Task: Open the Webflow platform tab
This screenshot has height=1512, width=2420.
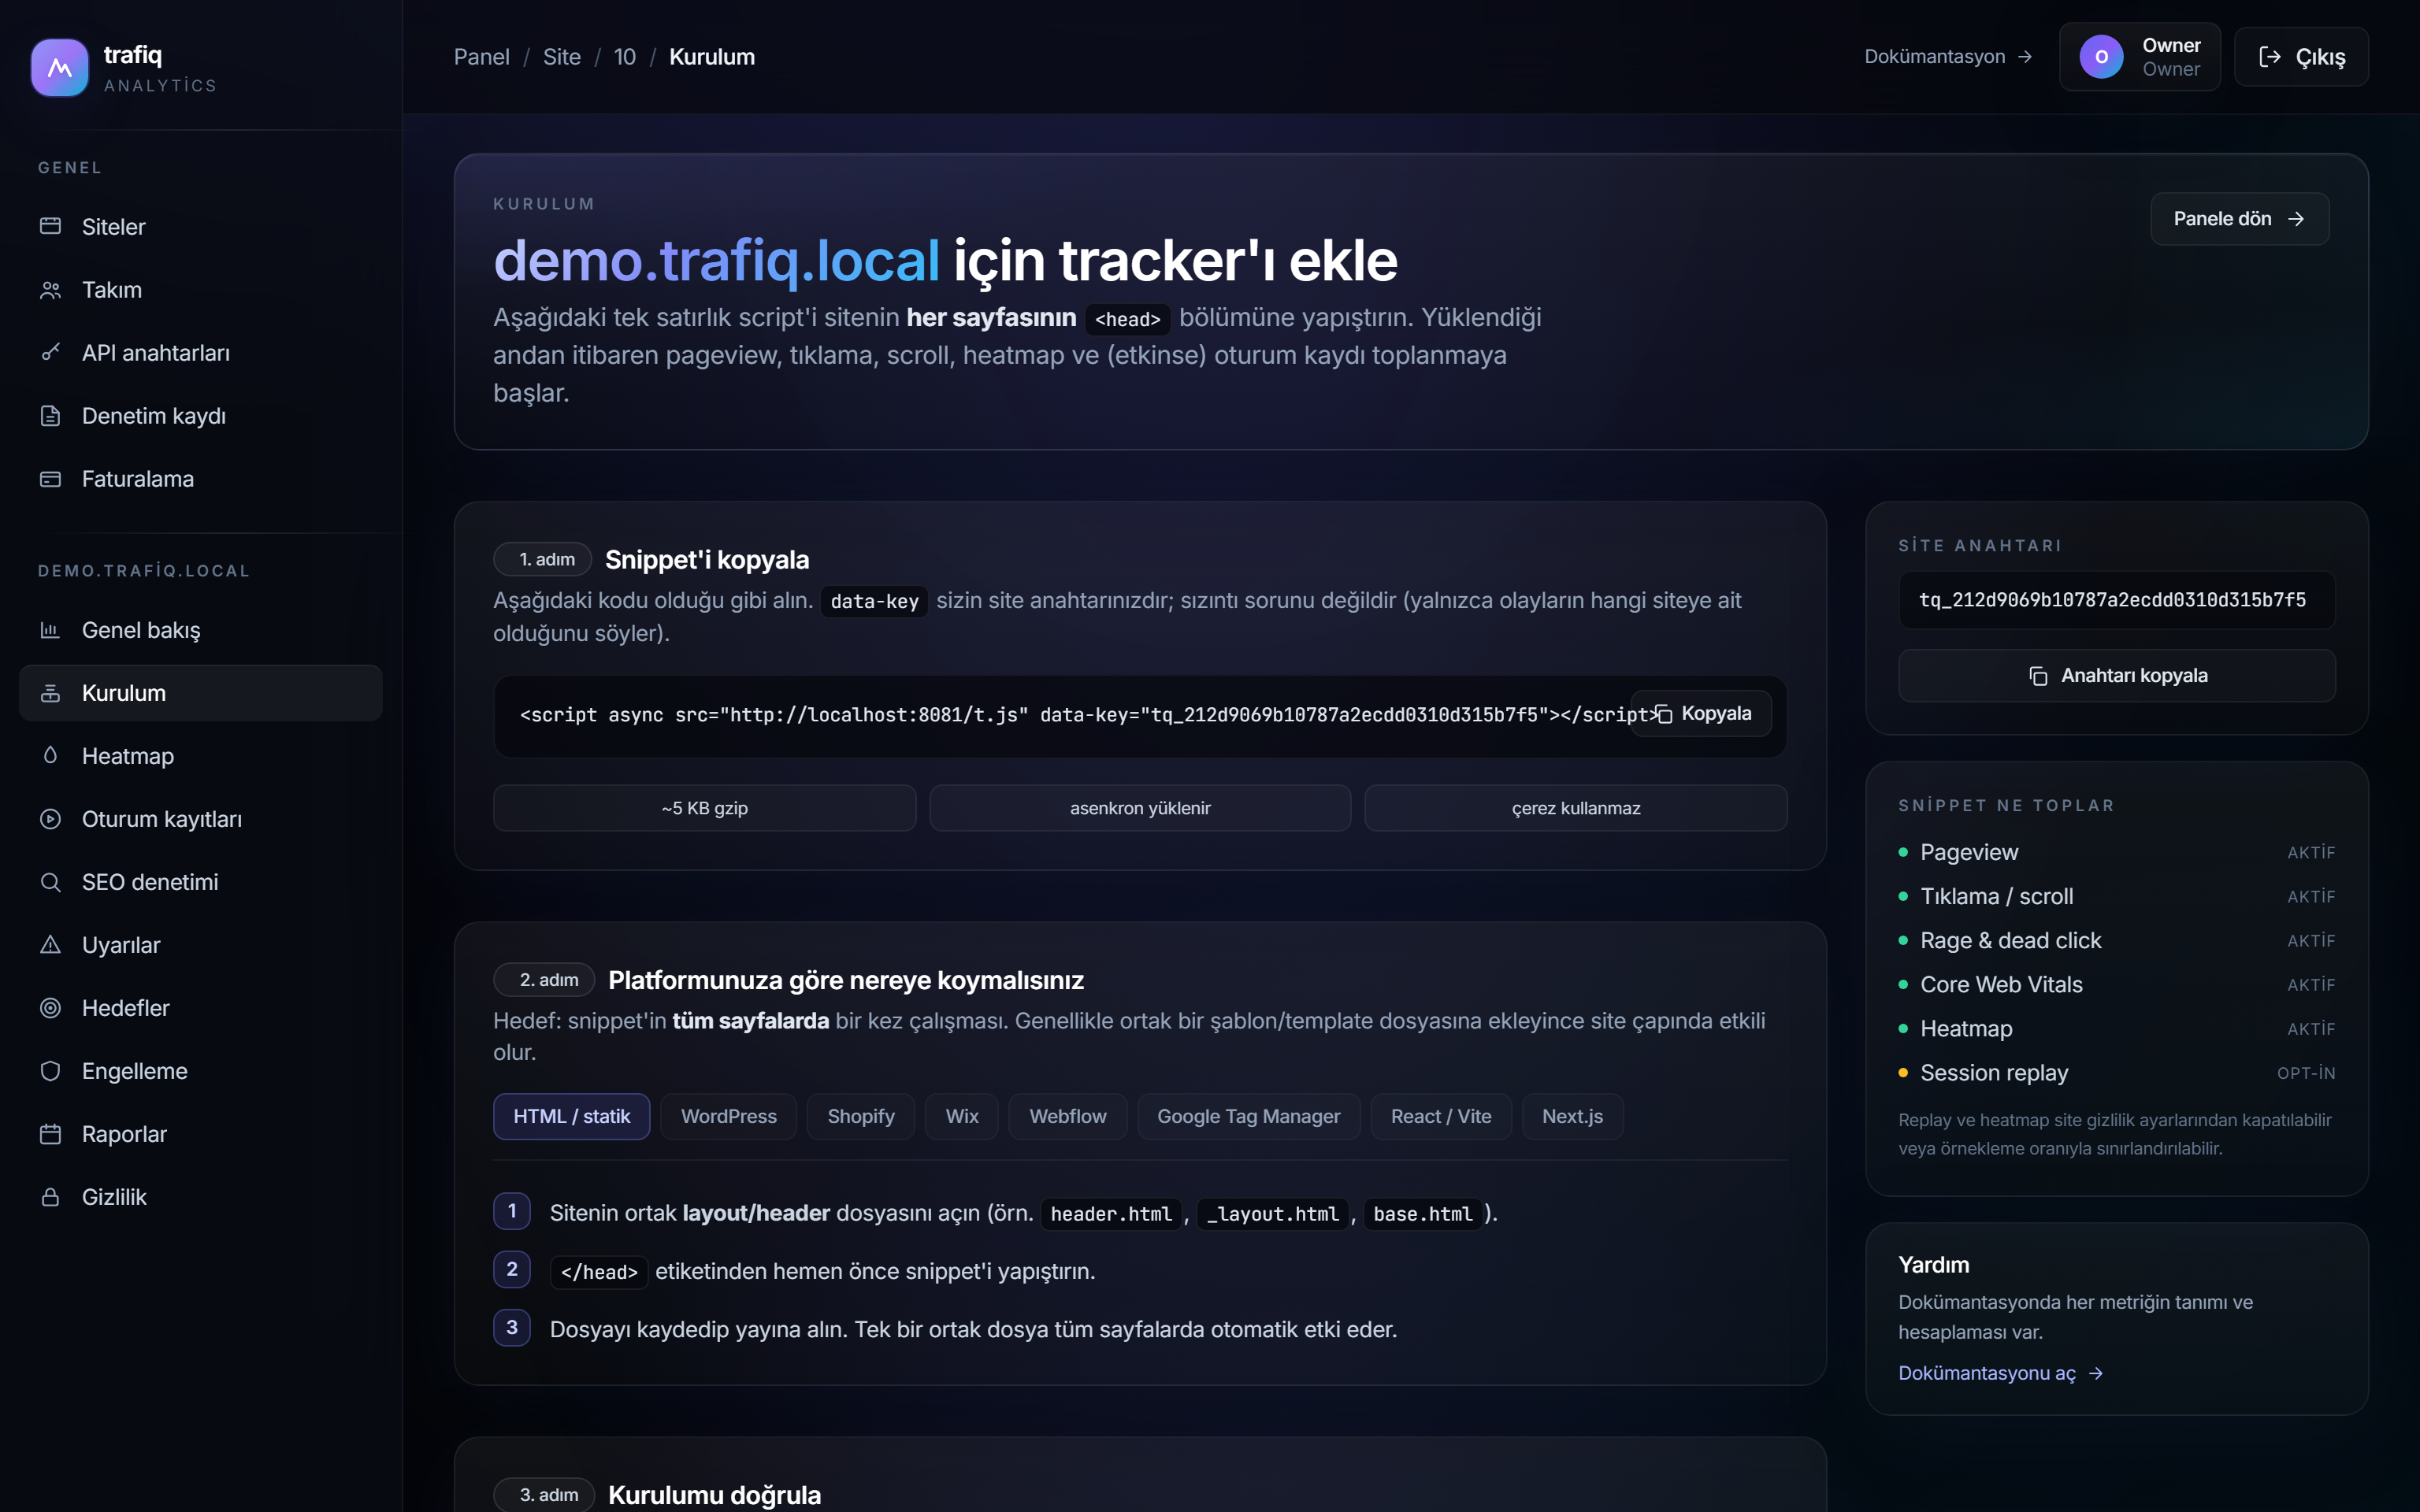Action: [1067, 1116]
